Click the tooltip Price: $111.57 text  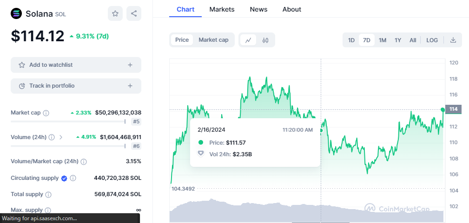[x=227, y=143]
